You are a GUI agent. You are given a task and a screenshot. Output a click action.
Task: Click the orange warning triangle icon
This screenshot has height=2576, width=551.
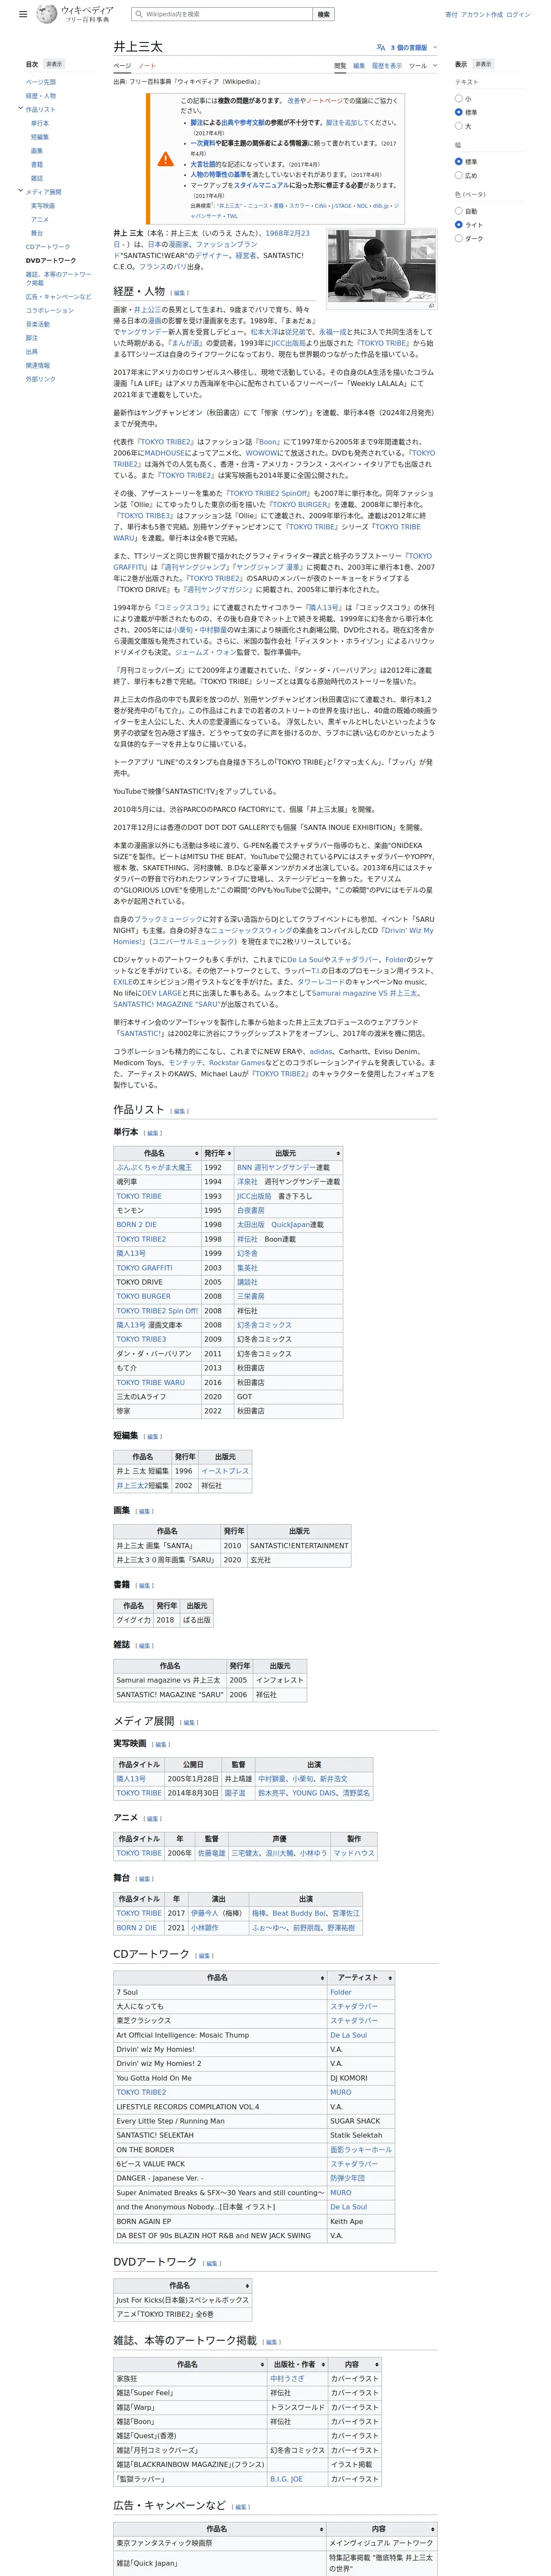[x=165, y=159]
